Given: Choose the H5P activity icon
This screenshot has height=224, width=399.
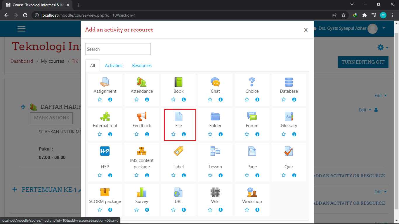Looking at the screenshot, I should coord(105,151).
